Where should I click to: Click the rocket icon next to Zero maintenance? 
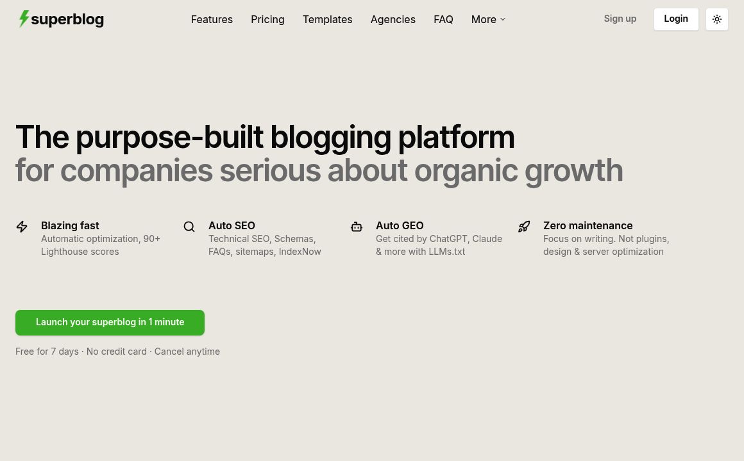(524, 227)
